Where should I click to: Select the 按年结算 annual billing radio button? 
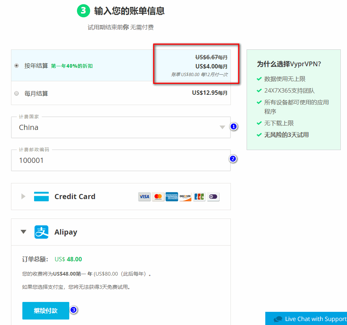[16, 66]
